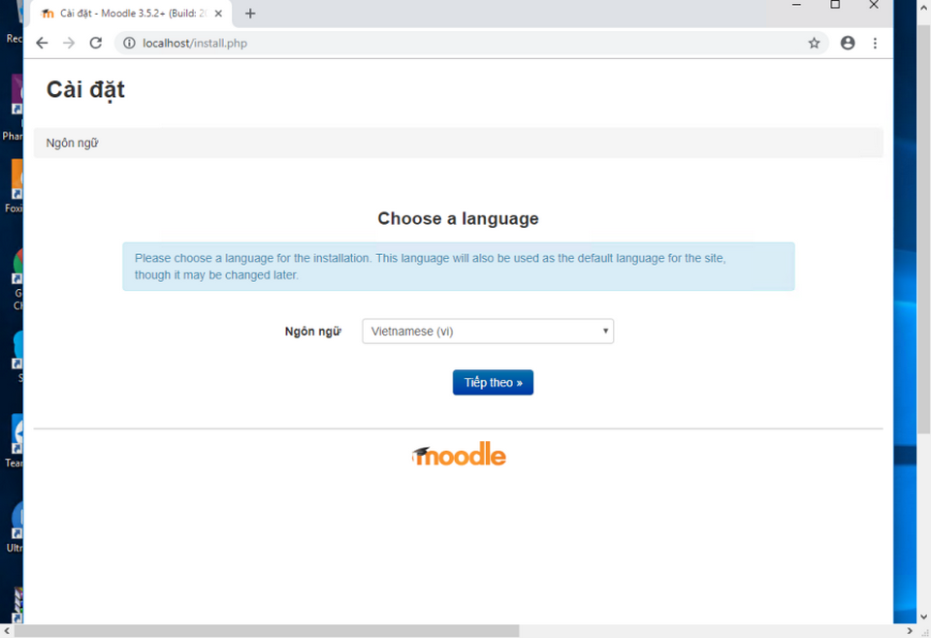The image size is (931, 638).
Task: Open the Ngôn ngữ language dropdown
Action: 488,332
